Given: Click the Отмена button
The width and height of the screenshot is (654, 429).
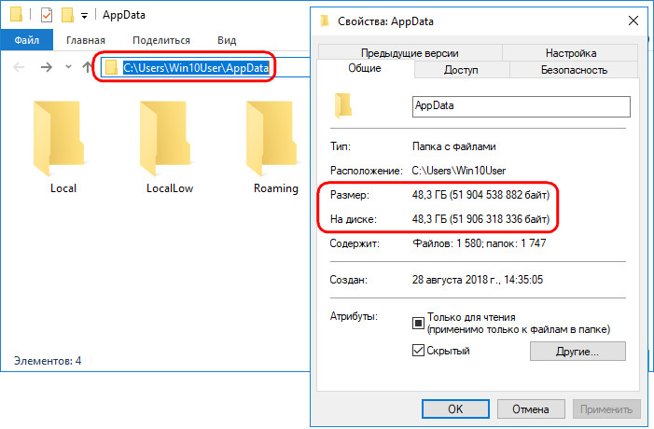Looking at the screenshot, I should click(x=531, y=409).
